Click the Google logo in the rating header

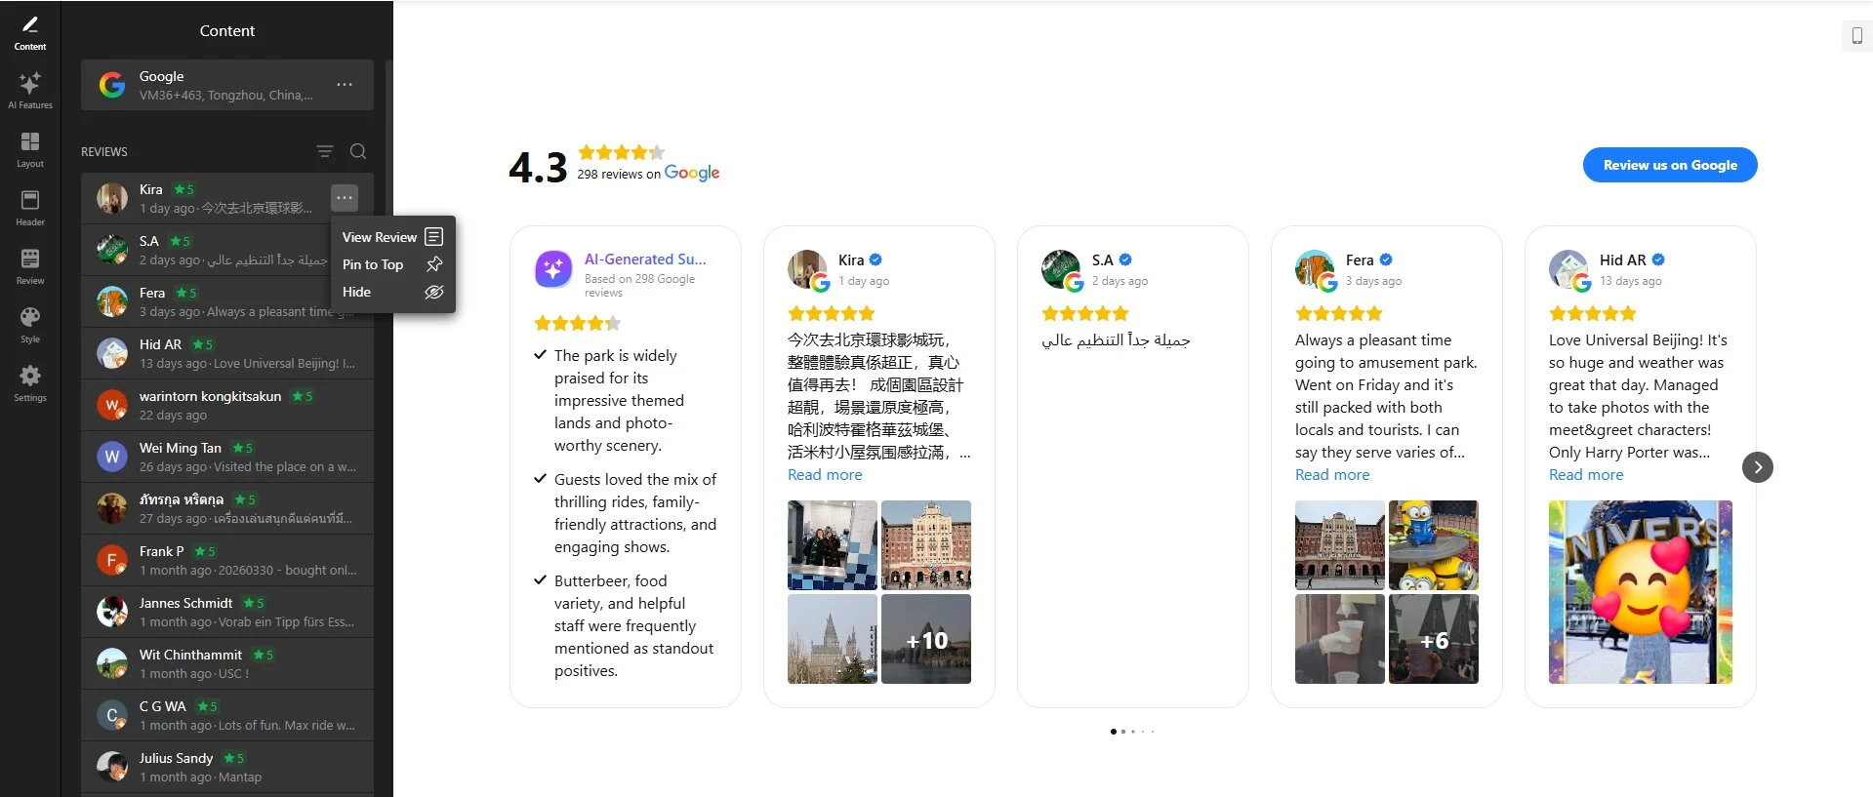coord(692,174)
